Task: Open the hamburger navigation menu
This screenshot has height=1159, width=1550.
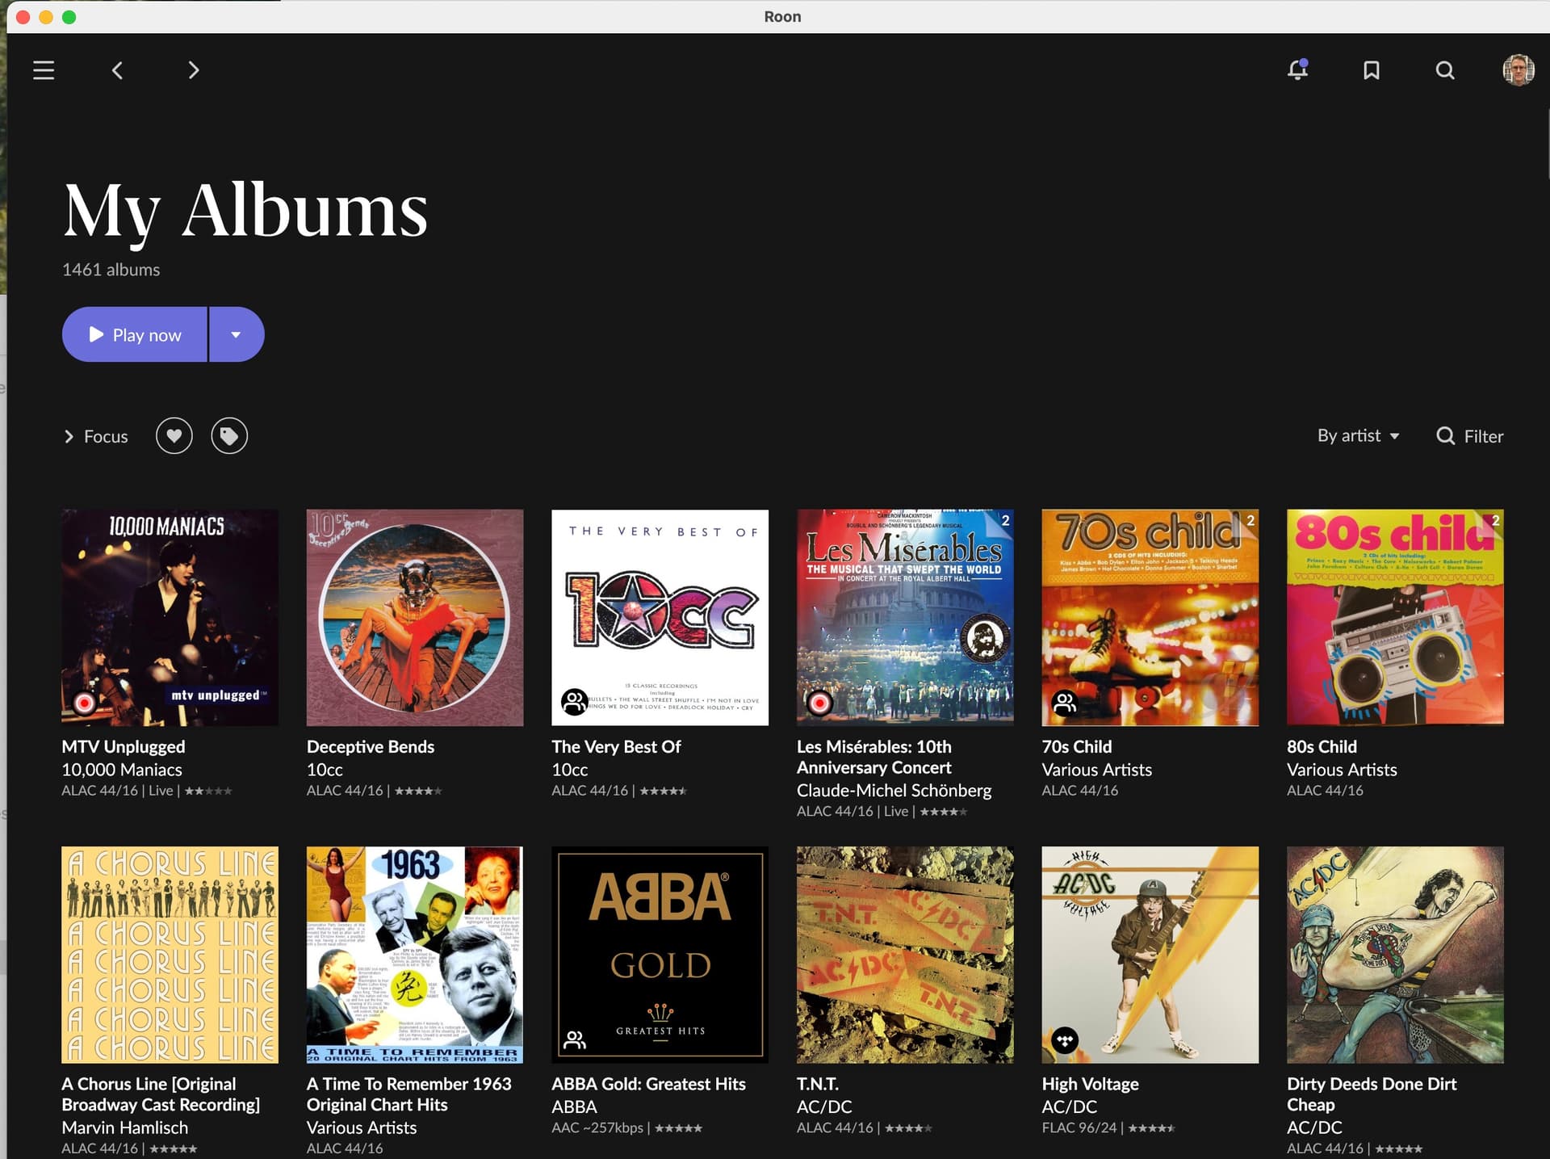Action: point(44,70)
